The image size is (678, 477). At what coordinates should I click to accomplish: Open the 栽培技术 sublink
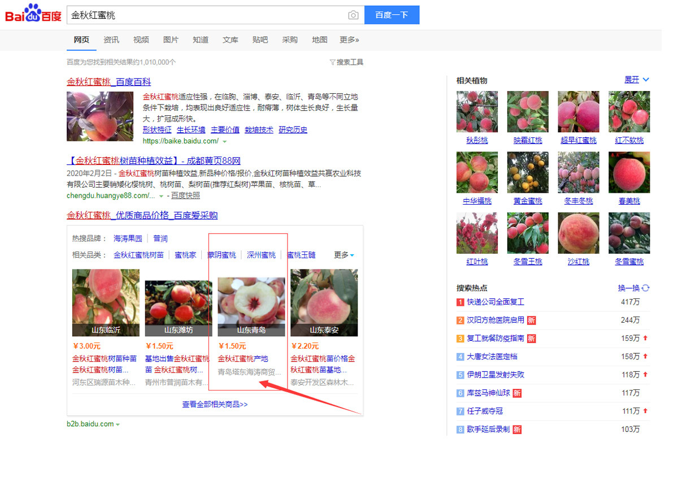[x=259, y=130]
